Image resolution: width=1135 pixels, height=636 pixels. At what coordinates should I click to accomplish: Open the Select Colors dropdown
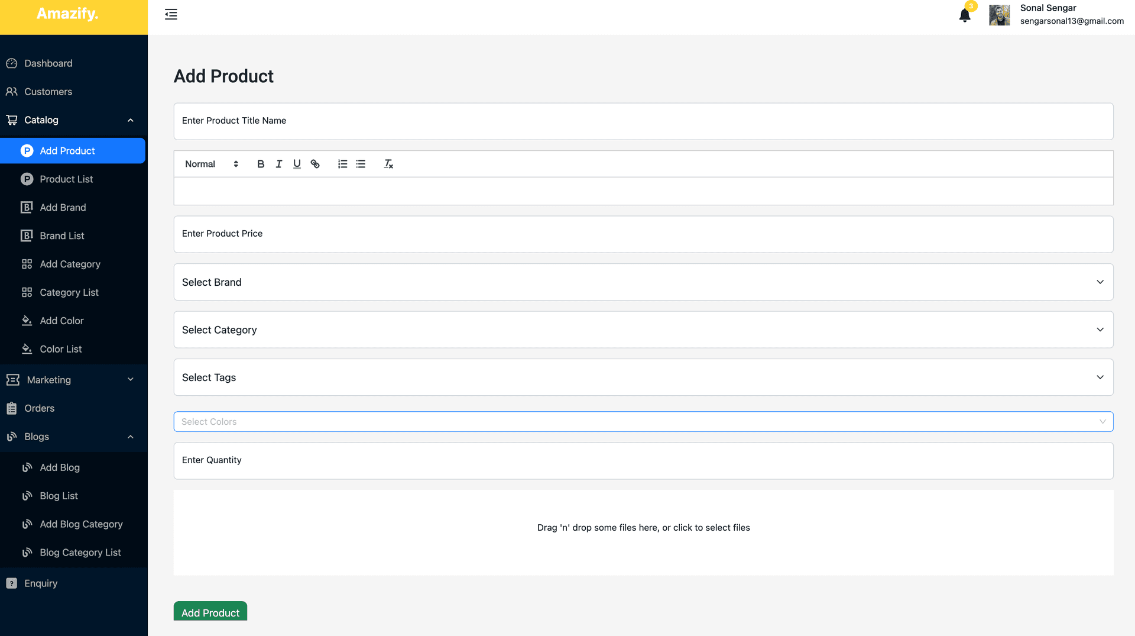pyautogui.click(x=643, y=422)
